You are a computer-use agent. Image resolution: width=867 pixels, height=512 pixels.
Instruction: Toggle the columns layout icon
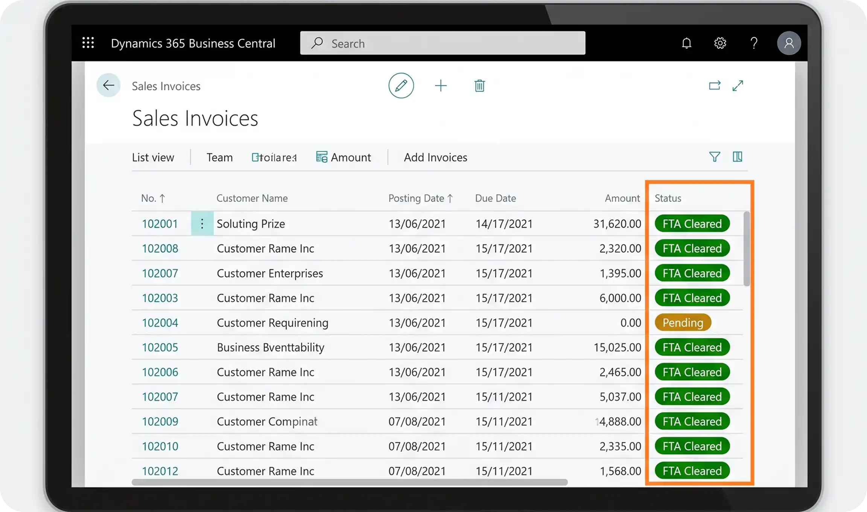coord(738,157)
